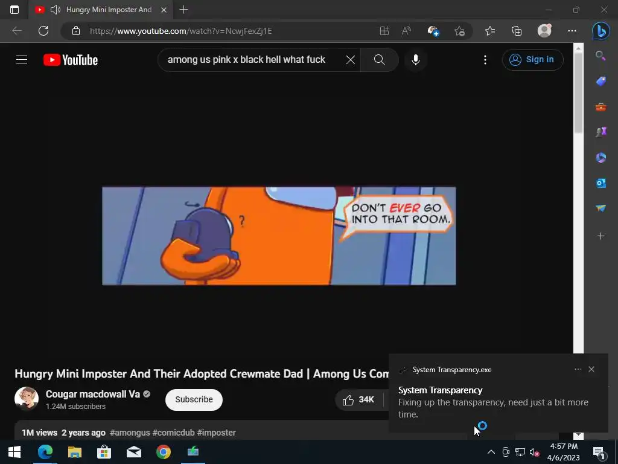This screenshot has width=618, height=464.
Task: Open the Favorites list in the toolbar
Action: tap(490, 31)
